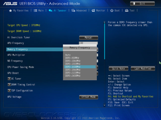Click the Ai Tweaker tab icon
The height and width of the screenshot is (120, 161).
point(50,10)
